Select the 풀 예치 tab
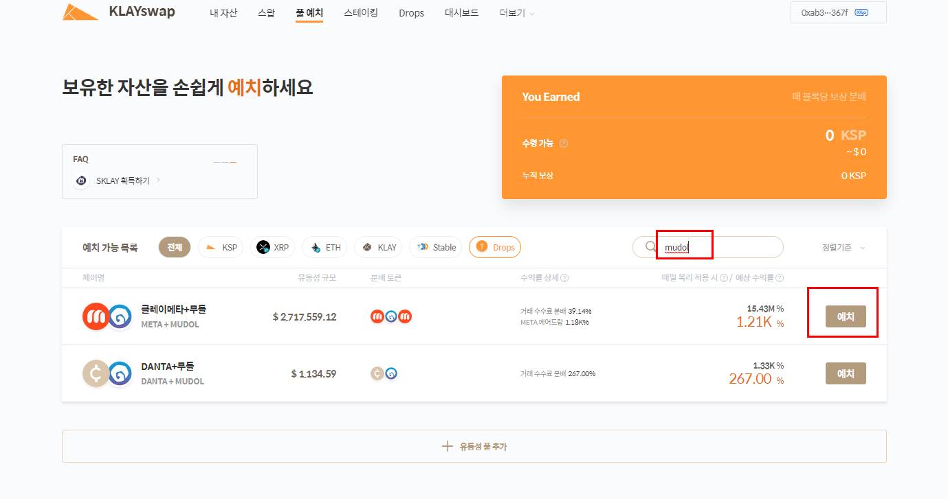The image size is (948, 499). pyautogui.click(x=309, y=12)
